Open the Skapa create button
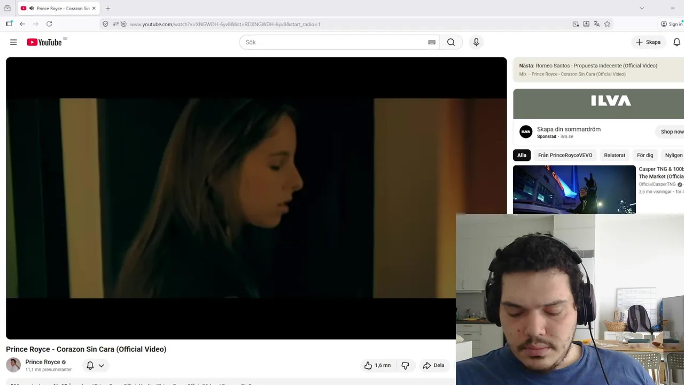Viewport: 684px width, 385px height. coord(648,42)
